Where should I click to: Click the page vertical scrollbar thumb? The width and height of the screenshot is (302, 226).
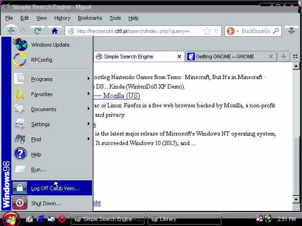tap(296, 165)
